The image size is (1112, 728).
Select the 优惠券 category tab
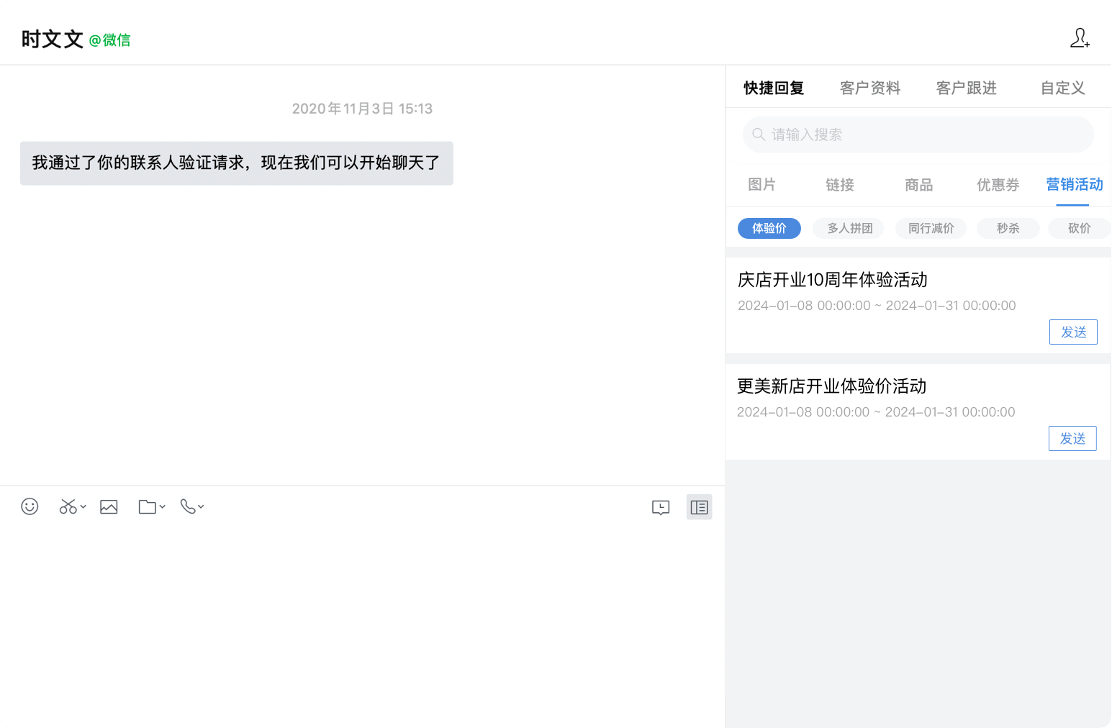tap(998, 185)
